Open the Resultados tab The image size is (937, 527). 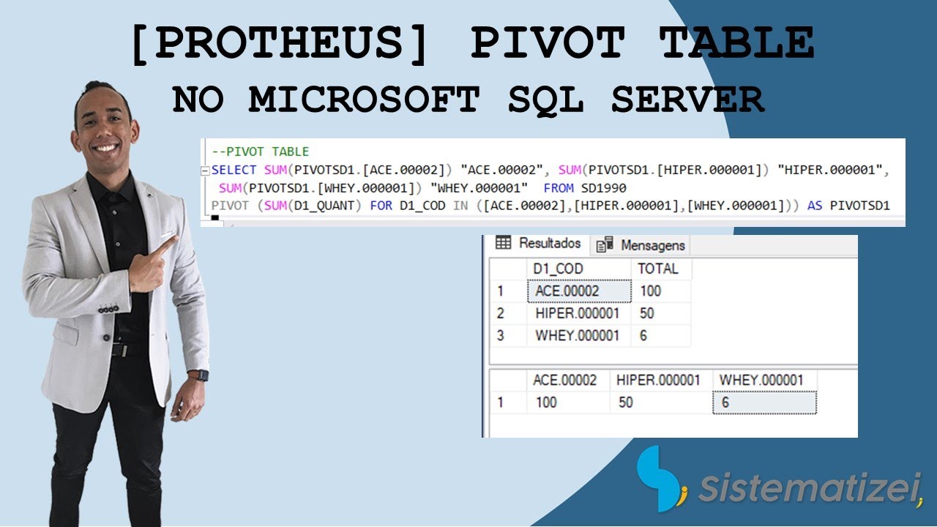coord(538,244)
